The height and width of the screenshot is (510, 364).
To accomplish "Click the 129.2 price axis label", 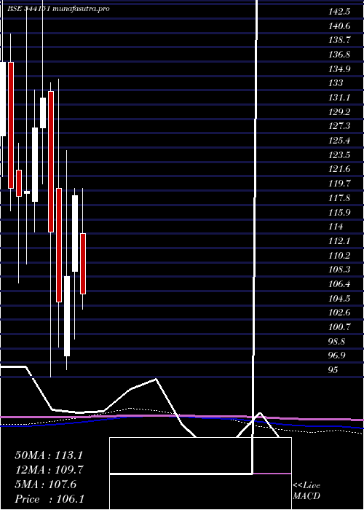I will pyautogui.click(x=339, y=112).
